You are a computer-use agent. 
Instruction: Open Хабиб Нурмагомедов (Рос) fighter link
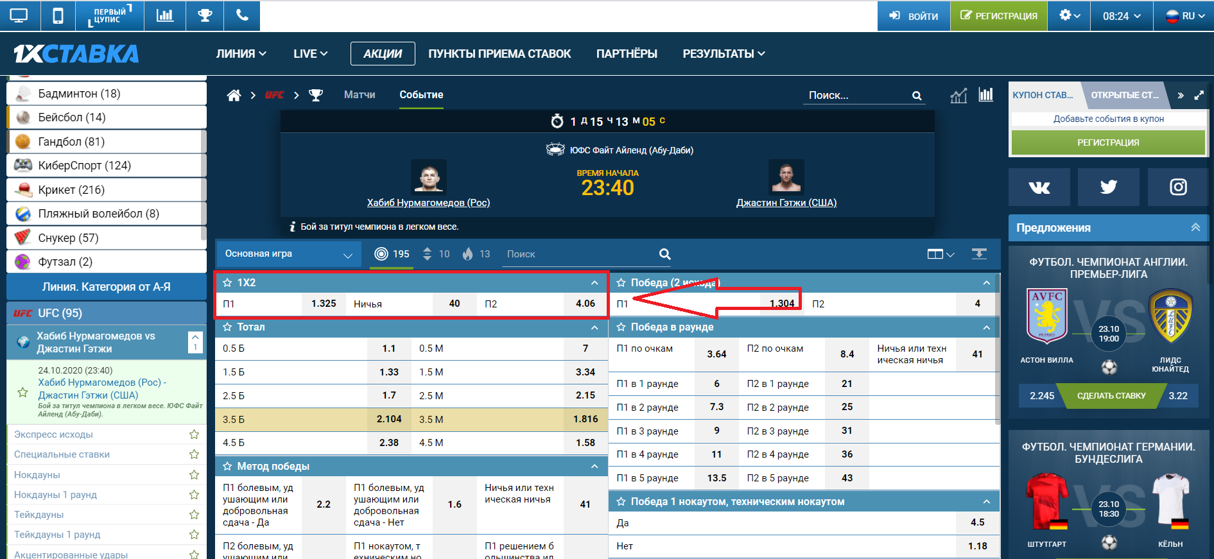[428, 203]
